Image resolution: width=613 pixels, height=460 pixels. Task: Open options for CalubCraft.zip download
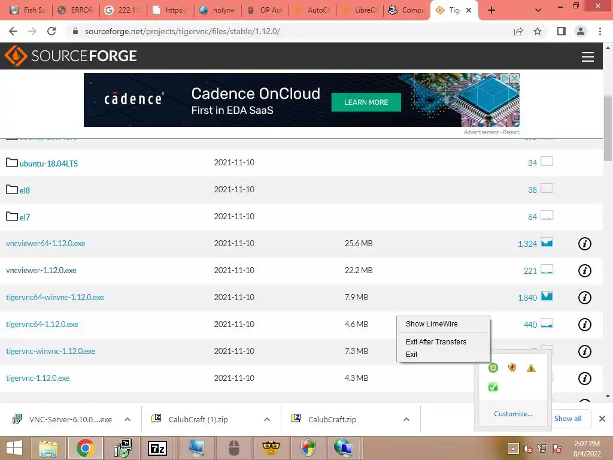[x=406, y=419]
